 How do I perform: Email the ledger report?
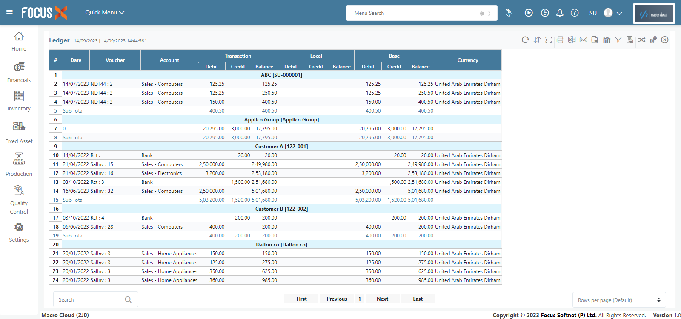click(x=583, y=40)
